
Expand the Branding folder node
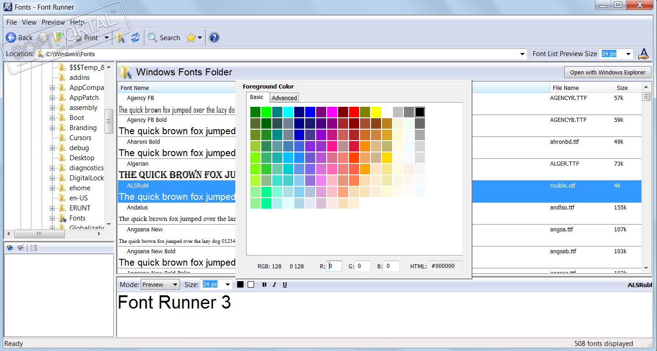coord(52,128)
